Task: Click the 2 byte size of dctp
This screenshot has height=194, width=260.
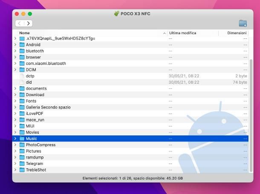Action: coord(241,76)
